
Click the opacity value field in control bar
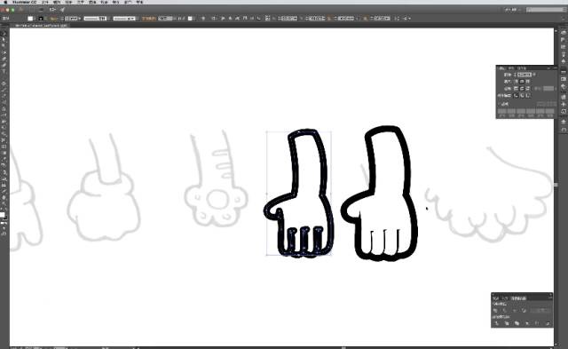tap(165, 18)
